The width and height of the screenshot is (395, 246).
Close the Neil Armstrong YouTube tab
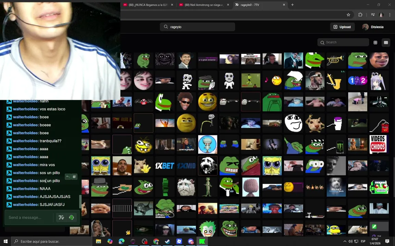(x=228, y=5)
